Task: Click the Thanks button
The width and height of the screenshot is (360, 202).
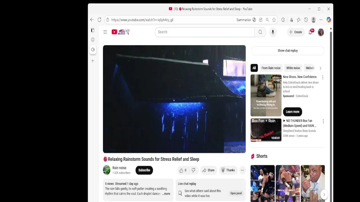Action: [x=228, y=170]
